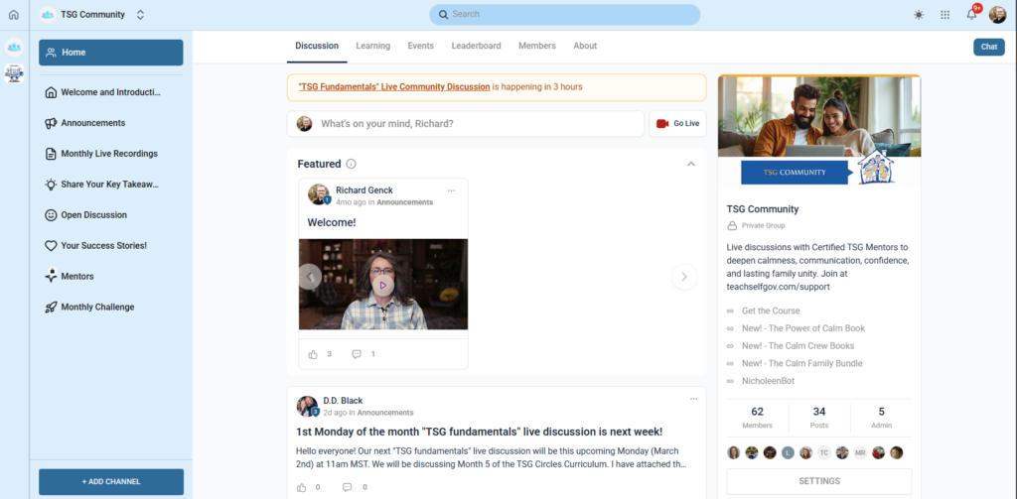Open Welcome and Introductions channel

tap(111, 92)
